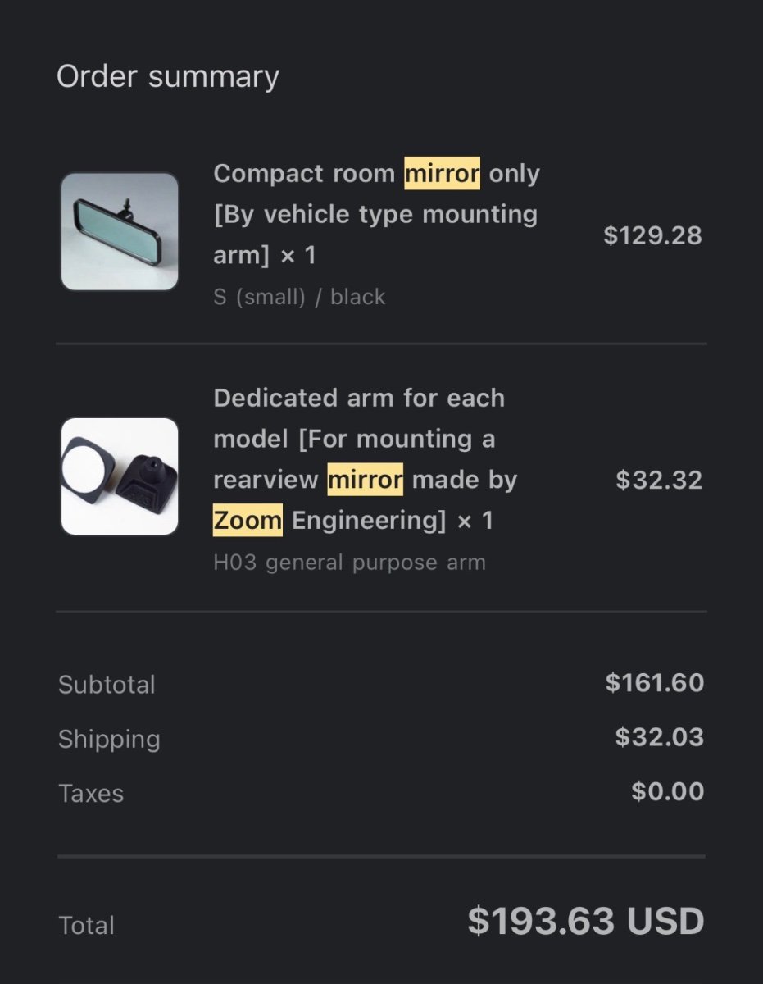The image size is (763, 984).
Task: Click the $0.00 taxes amount
Action: 667,791
